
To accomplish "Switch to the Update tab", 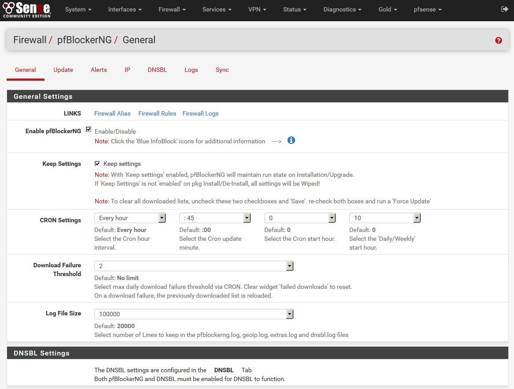I will 63,70.
